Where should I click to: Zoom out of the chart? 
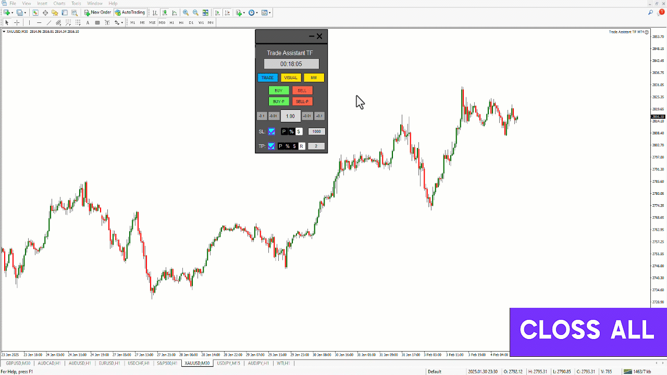tap(195, 12)
